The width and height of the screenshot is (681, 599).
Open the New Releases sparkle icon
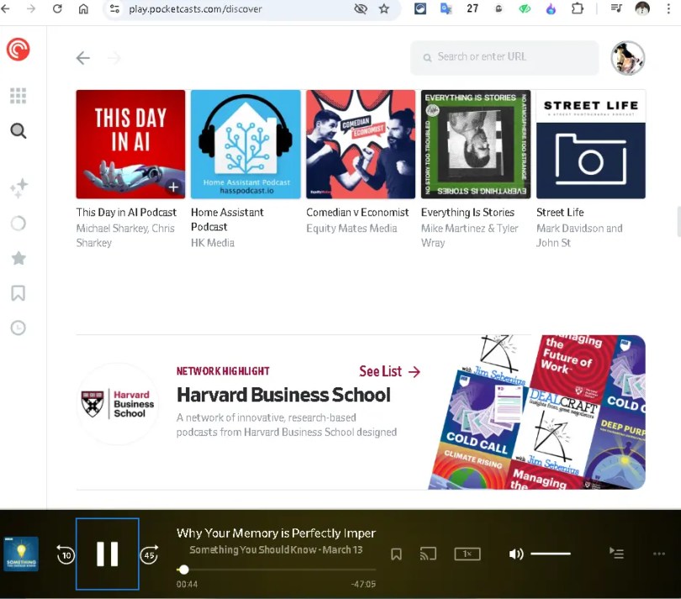pyautogui.click(x=18, y=188)
